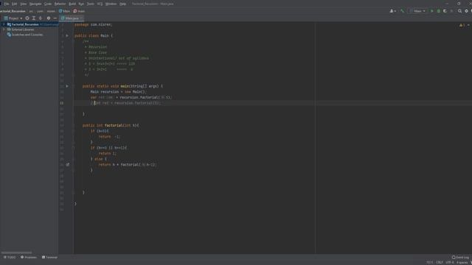Open the user account dropdown icon

point(392,11)
